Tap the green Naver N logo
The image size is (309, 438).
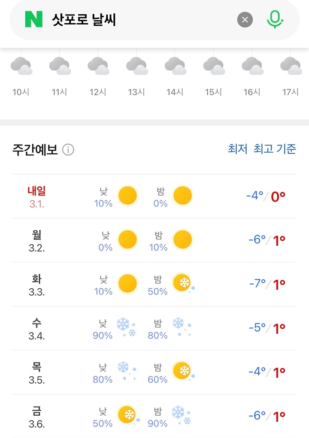(x=34, y=20)
